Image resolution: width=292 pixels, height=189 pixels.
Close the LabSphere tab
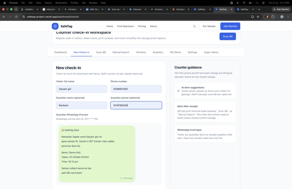tap(37, 9)
